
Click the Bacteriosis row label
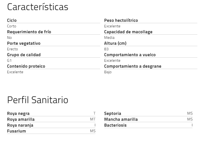point(115,125)
